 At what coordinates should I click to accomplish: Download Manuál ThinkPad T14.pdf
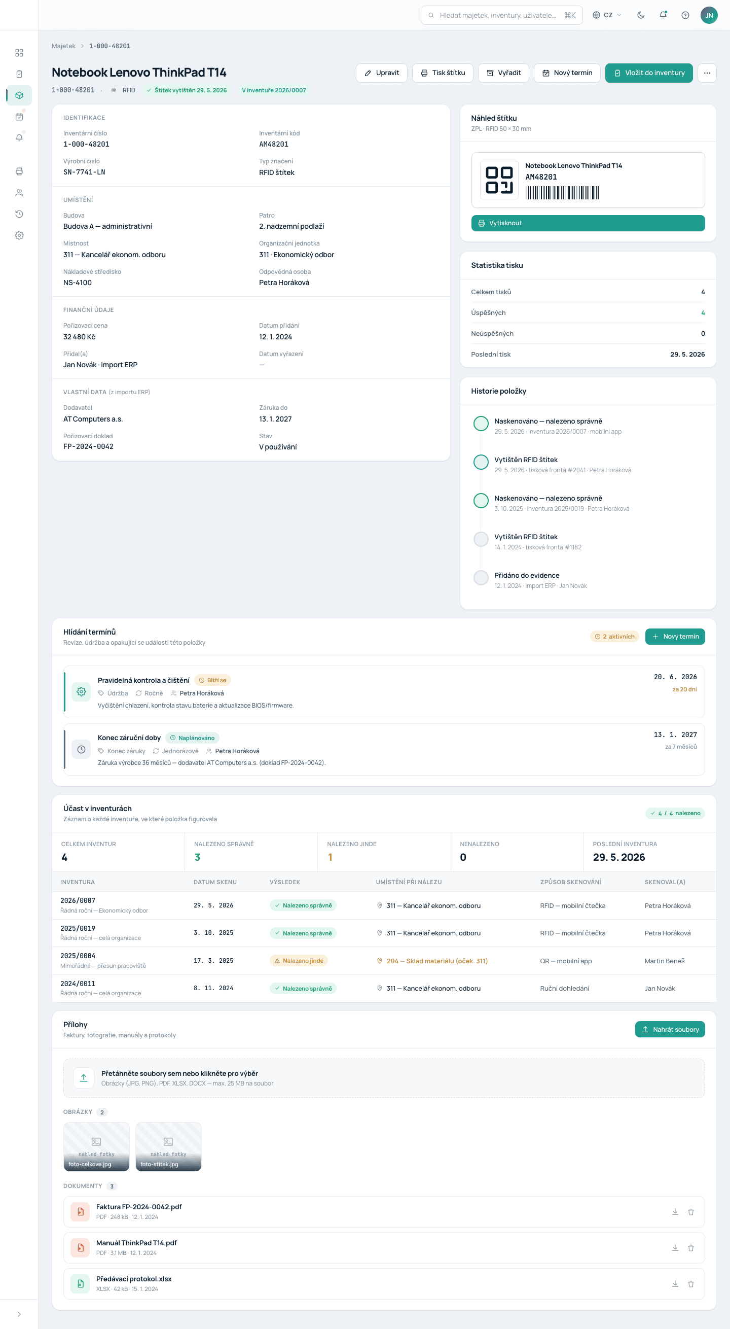tap(675, 1248)
